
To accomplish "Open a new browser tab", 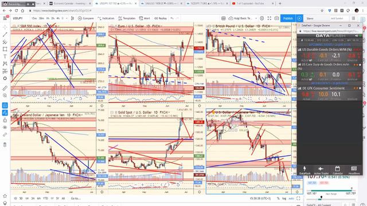I will (280, 3).
